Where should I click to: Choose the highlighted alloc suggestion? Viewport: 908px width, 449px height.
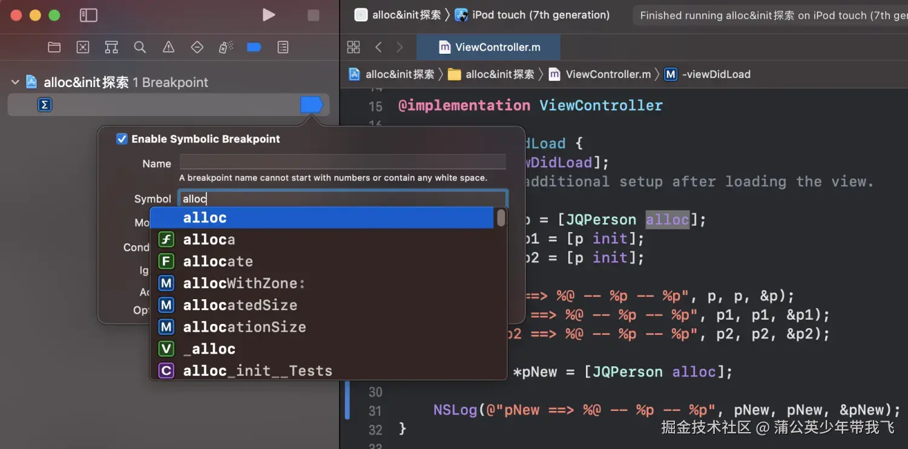coord(322,218)
